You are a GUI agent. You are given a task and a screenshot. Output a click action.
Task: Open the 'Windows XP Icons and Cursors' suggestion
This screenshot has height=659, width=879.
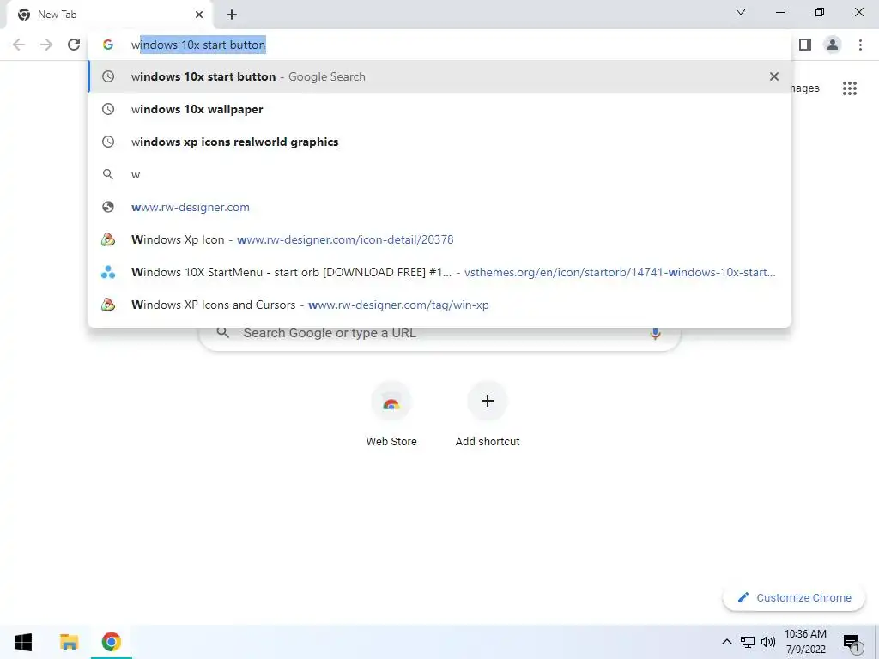point(439,305)
